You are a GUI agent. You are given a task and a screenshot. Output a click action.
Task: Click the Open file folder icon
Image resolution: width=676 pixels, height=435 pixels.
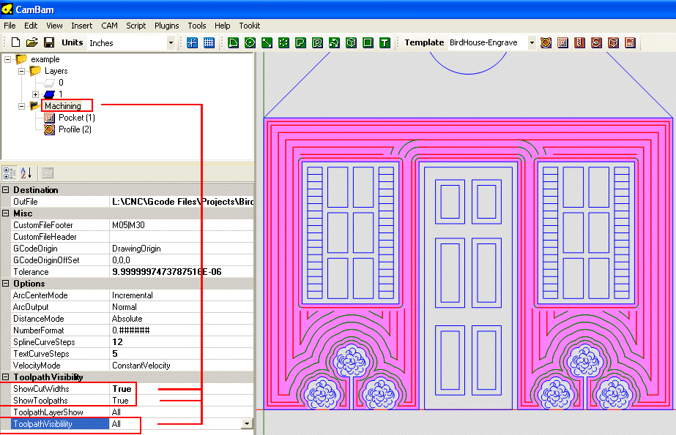pos(31,42)
